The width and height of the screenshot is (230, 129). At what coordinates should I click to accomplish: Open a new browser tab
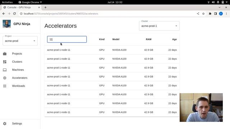point(45,7)
